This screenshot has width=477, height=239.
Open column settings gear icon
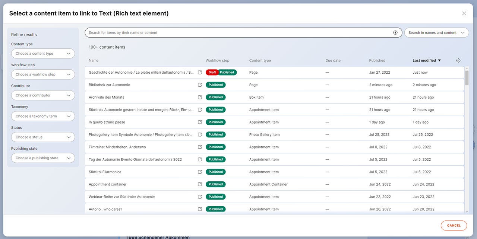pos(458,60)
